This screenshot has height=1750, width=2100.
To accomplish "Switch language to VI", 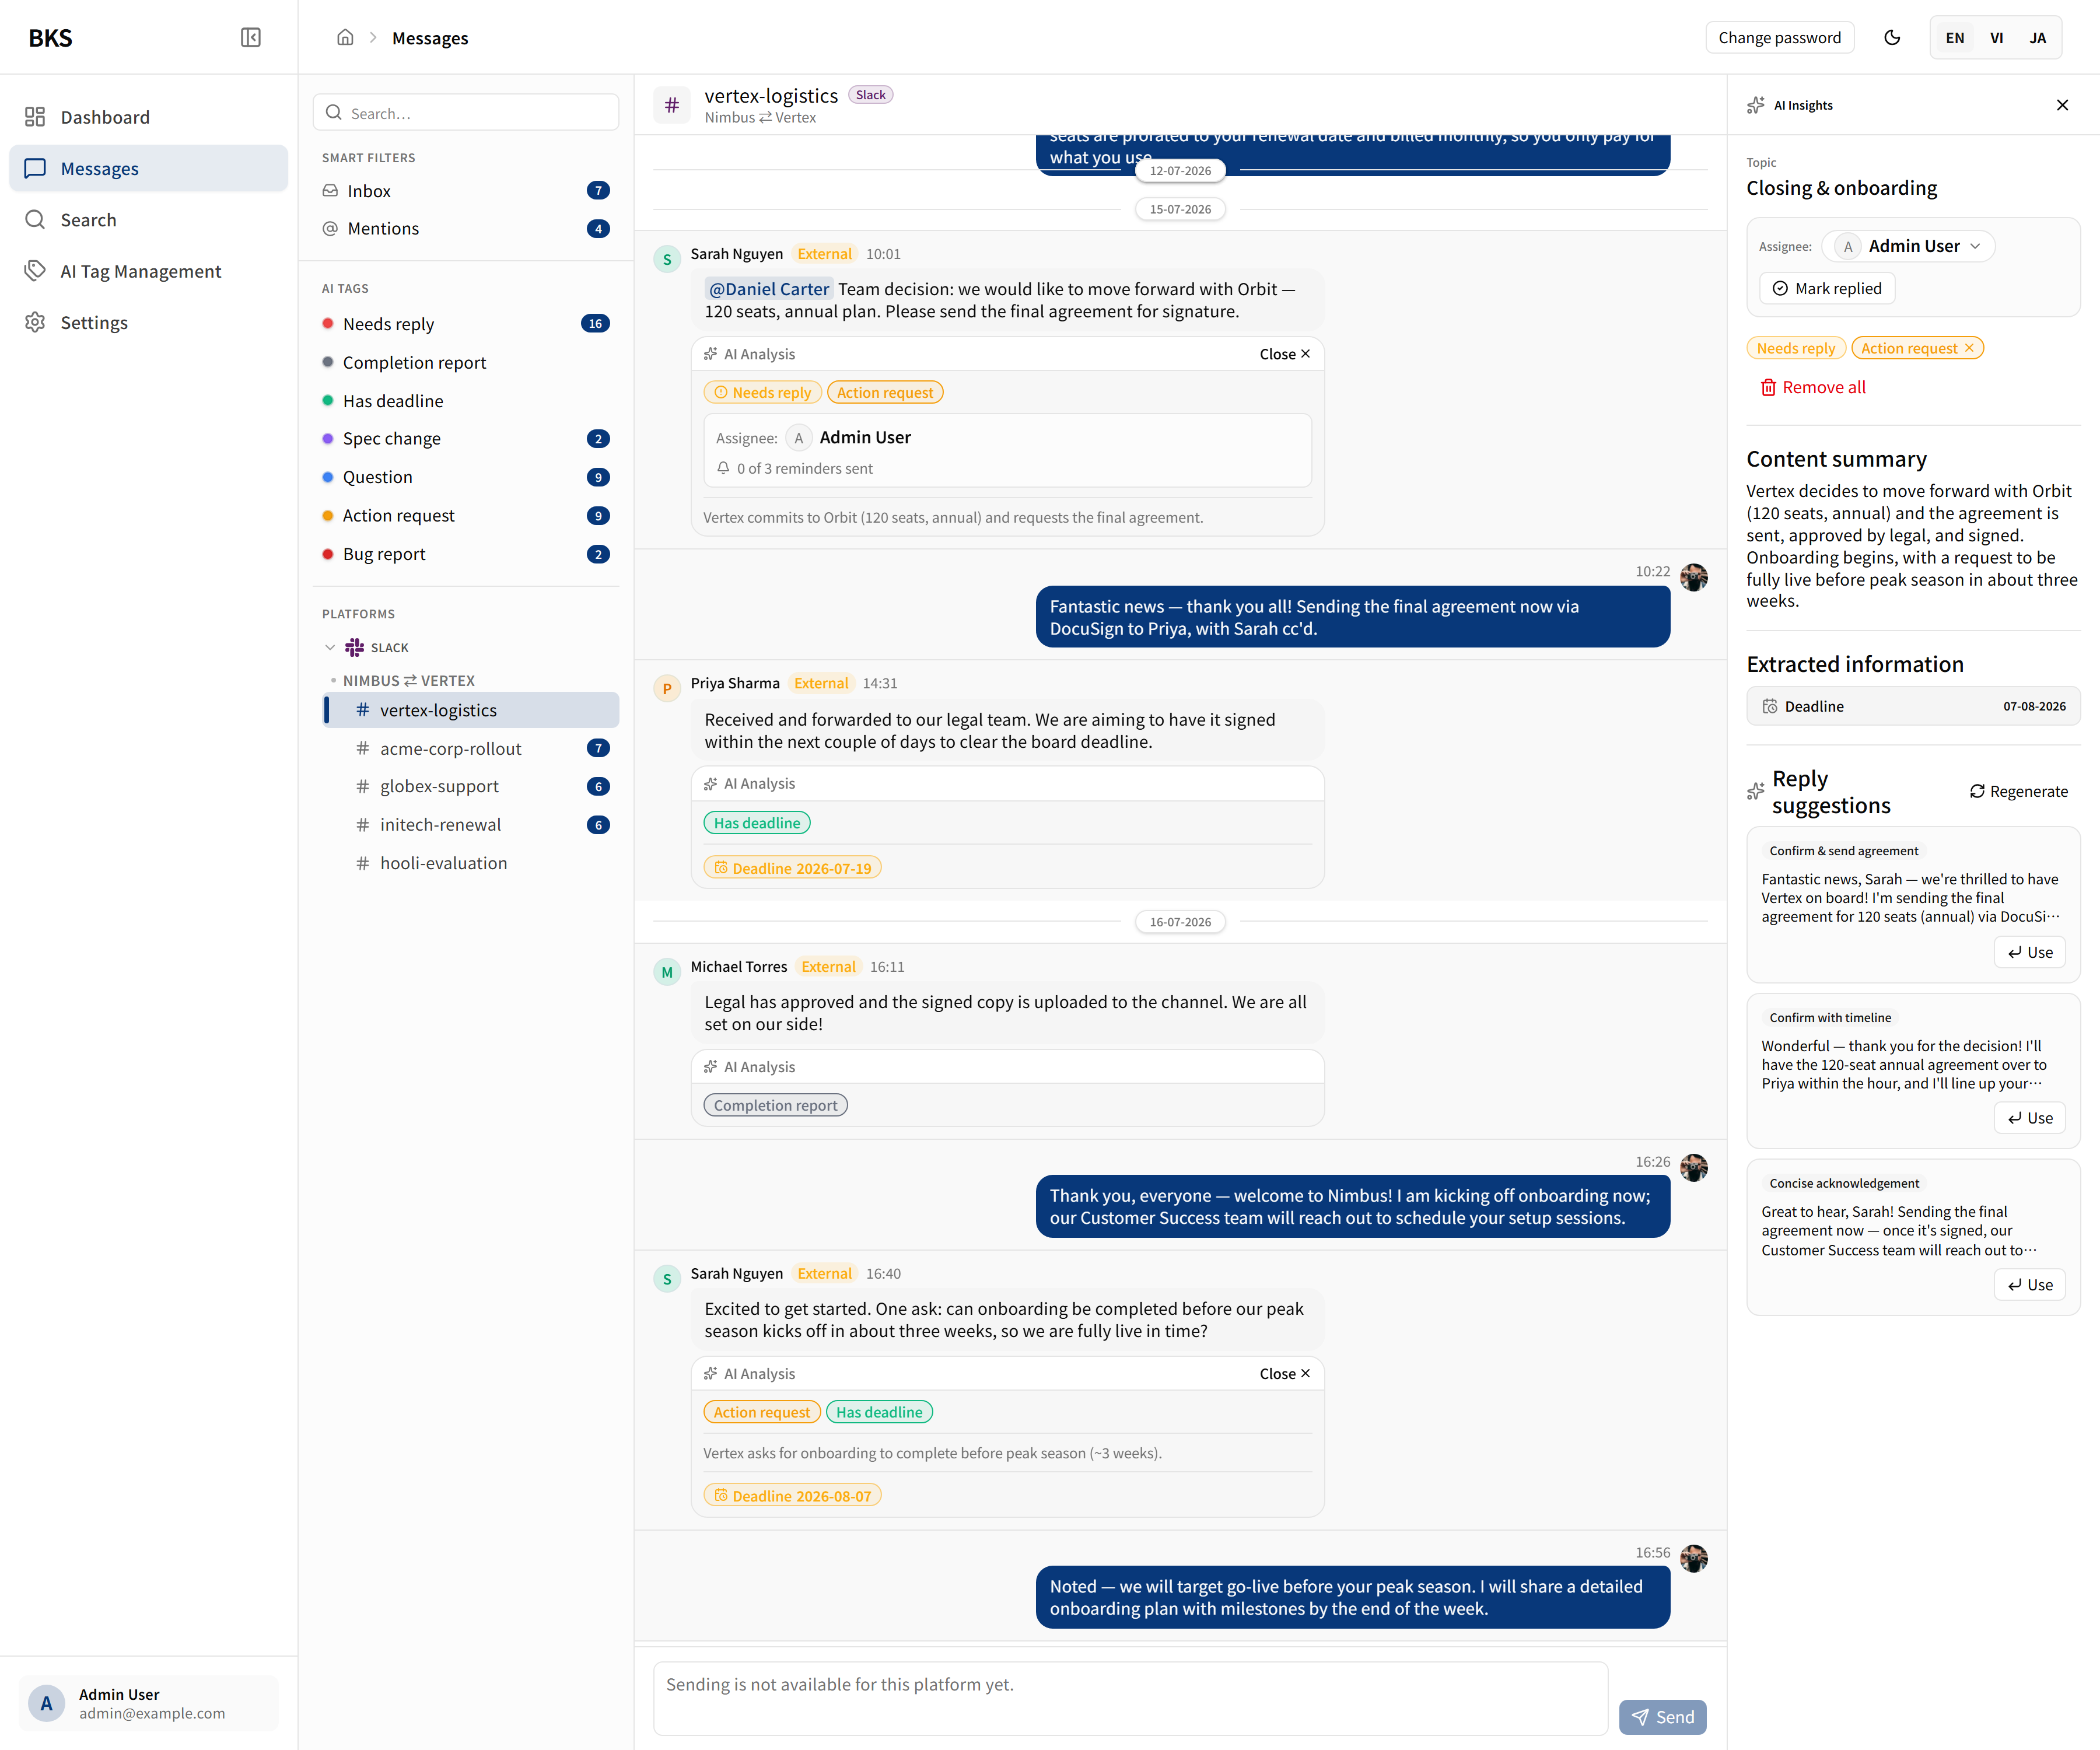I will [x=1996, y=38].
